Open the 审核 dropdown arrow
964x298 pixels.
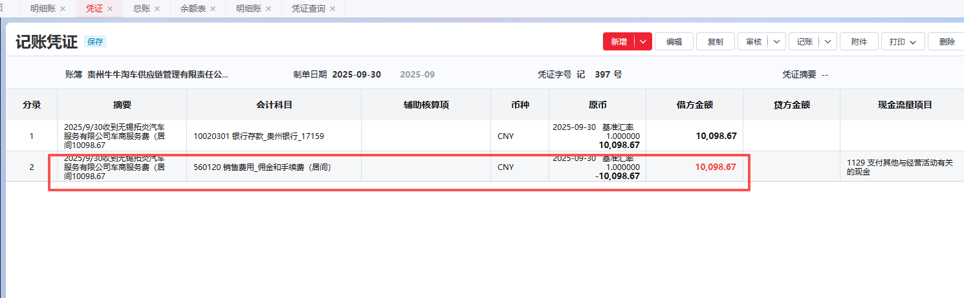point(776,41)
